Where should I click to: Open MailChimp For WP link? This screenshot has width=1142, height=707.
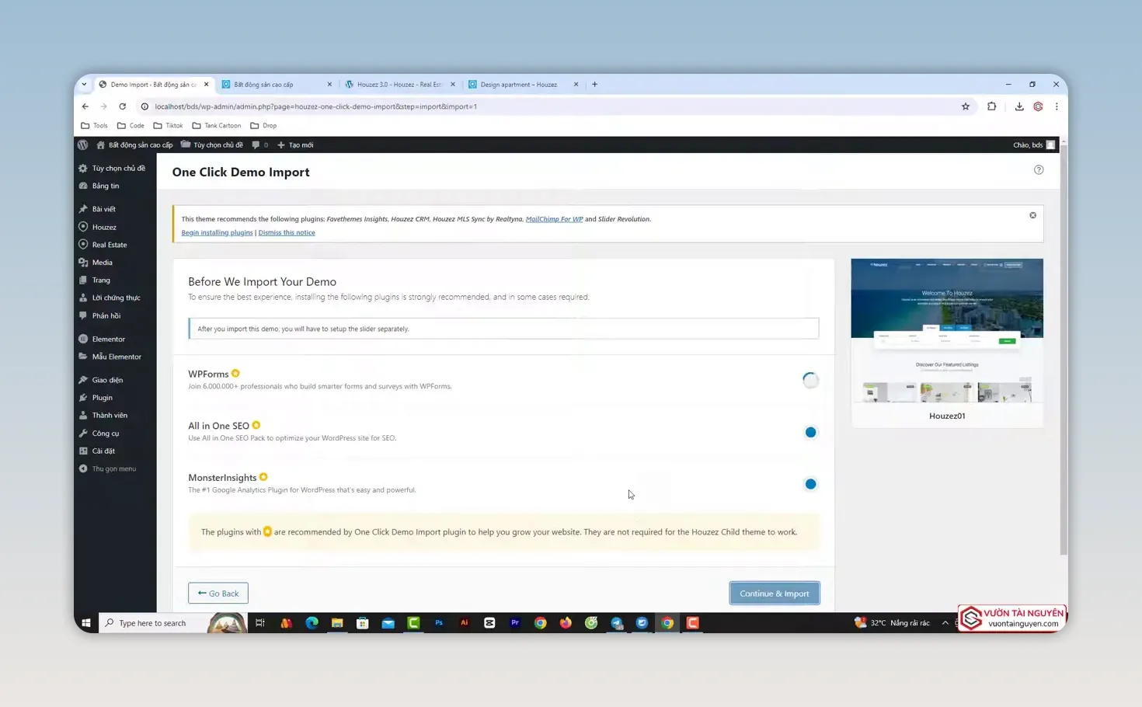click(x=554, y=219)
